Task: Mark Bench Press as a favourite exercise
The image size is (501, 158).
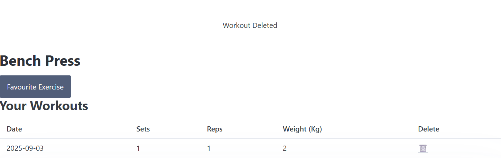Action: 35,87
